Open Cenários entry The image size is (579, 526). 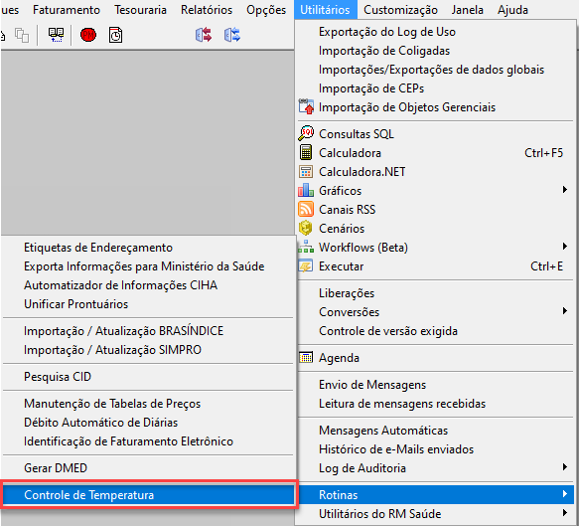435,228
